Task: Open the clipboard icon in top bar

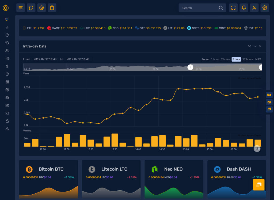Action: point(52,8)
